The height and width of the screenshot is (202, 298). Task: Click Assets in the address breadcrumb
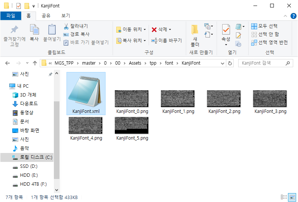pyautogui.click(x=135, y=63)
